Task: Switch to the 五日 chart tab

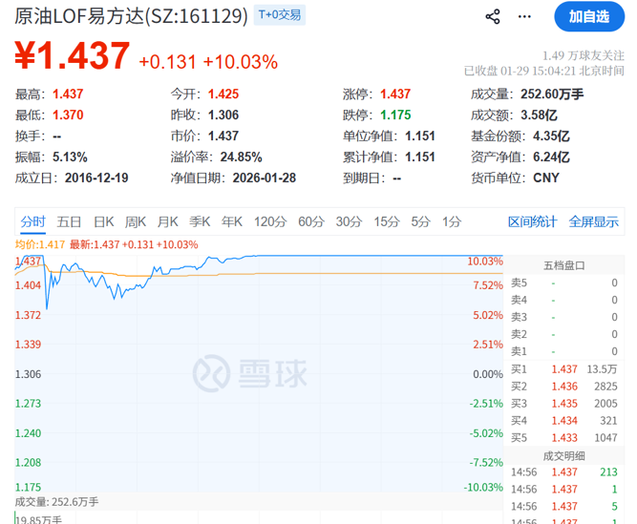Action: 69,221
